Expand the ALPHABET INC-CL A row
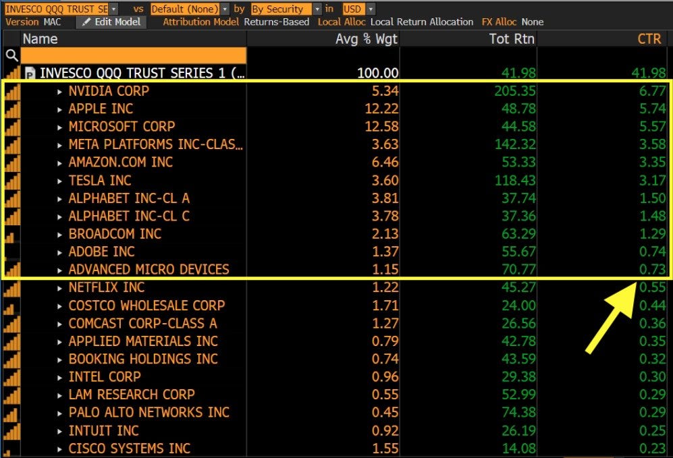The width and height of the screenshot is (673, 458). click(59, 199)
